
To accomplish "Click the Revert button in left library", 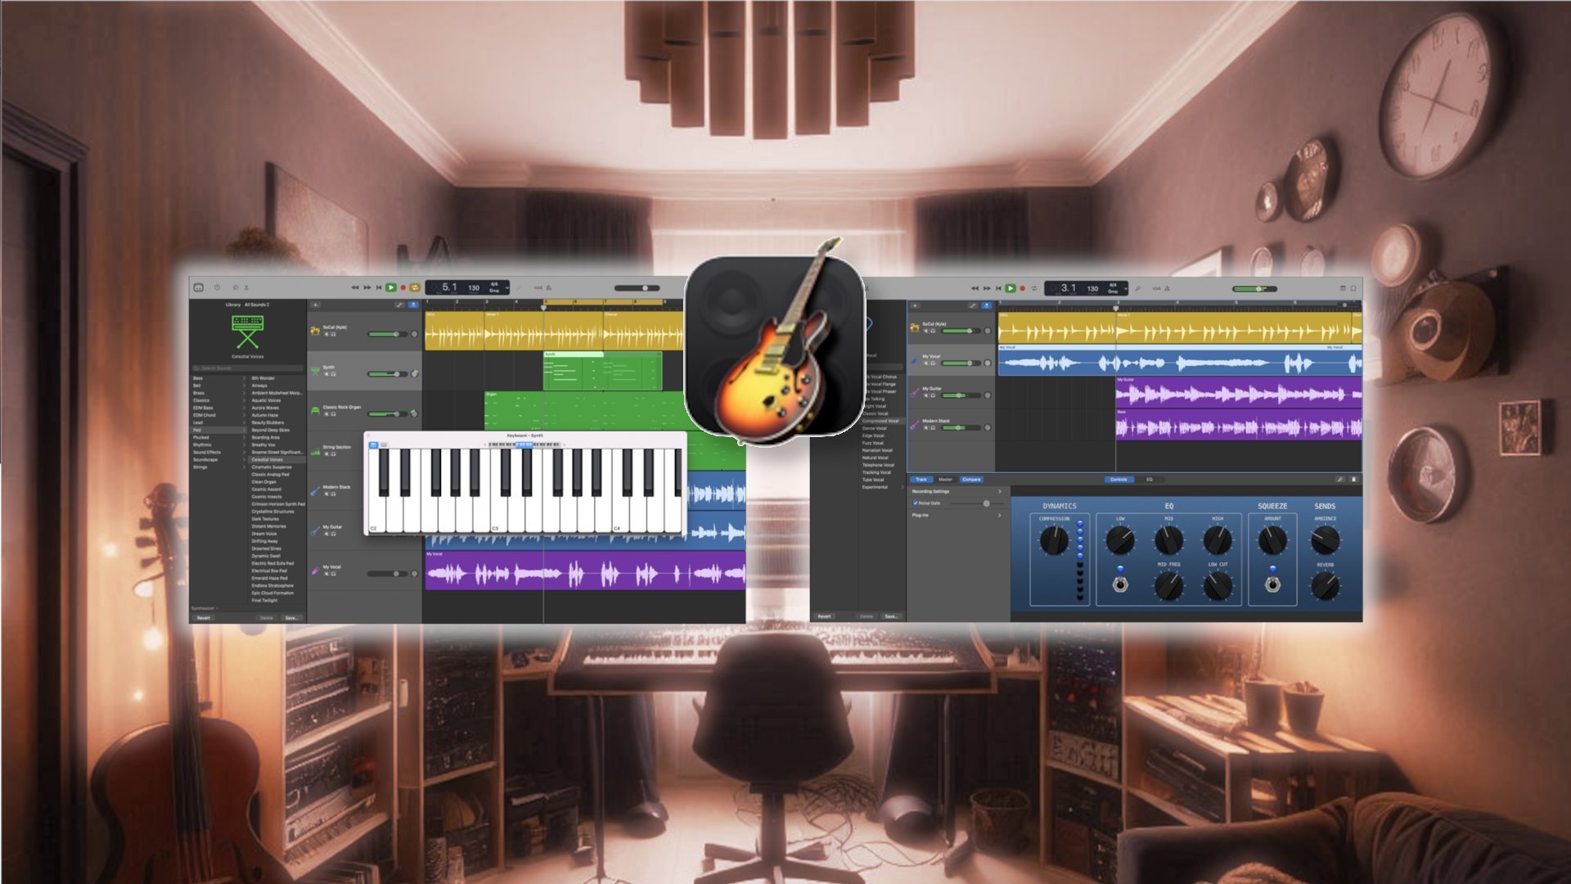I will pos(204,618).
